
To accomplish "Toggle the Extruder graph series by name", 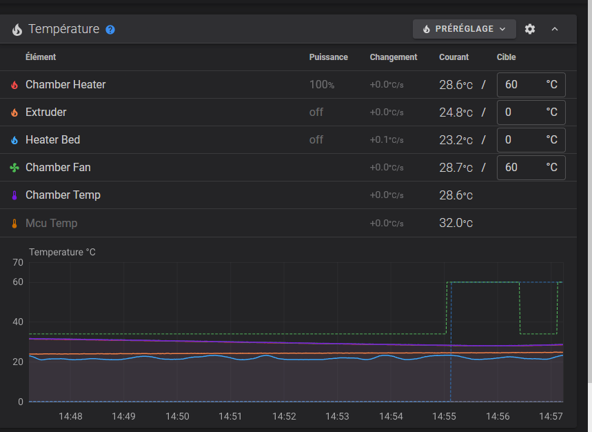I will [46, 112].
